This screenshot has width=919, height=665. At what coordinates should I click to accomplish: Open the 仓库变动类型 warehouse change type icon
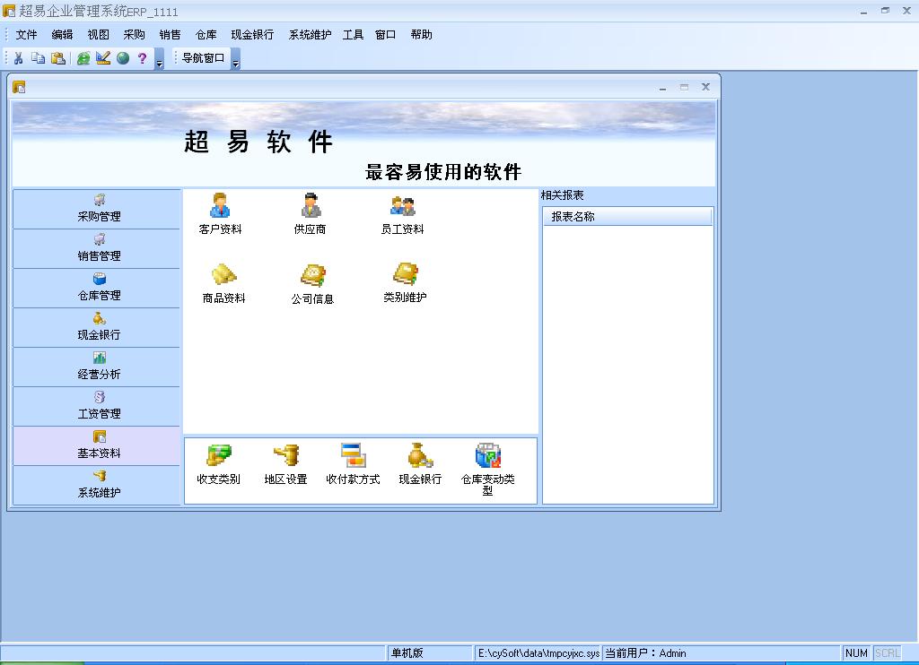(487, 470)
